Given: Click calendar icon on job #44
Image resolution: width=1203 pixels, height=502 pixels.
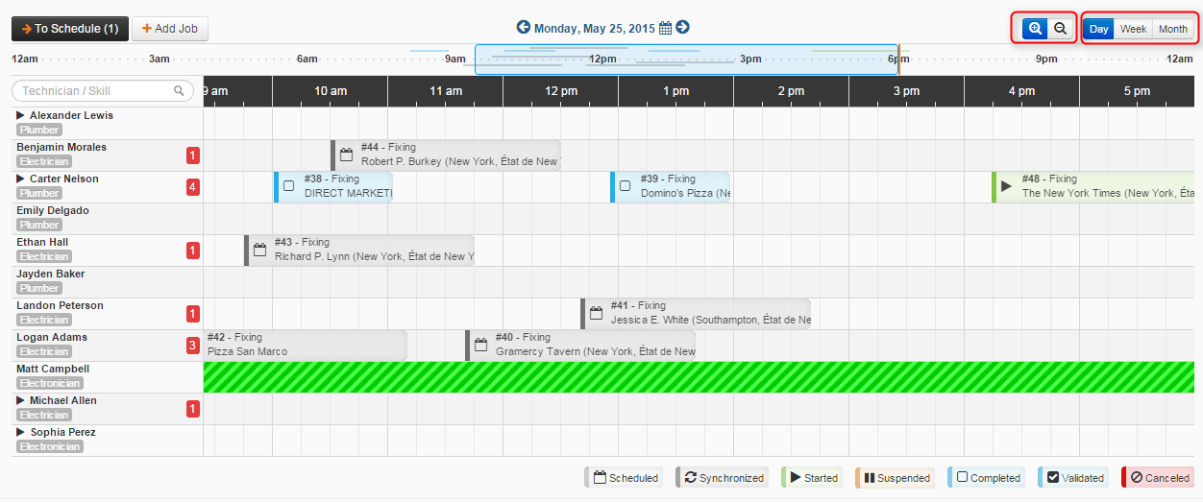Looking at the screenshot, I should tap(347, 155).
